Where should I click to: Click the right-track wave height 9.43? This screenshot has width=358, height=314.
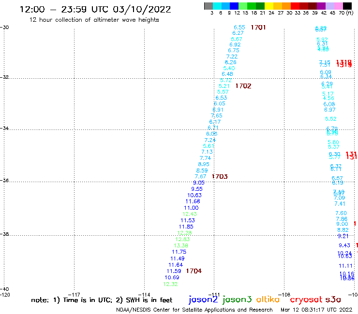coord(344,245)
